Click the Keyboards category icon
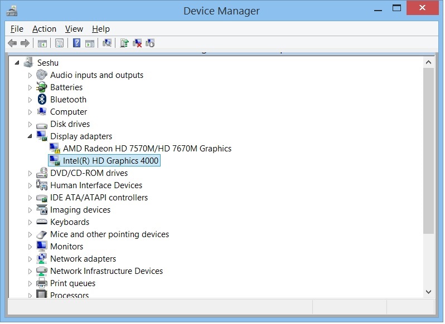Screen dimensions: 445x324 pos(42,222)
